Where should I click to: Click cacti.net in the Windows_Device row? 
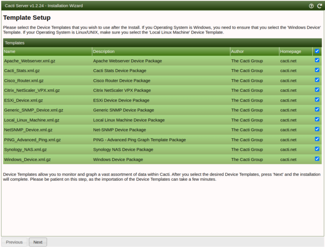tap(288, 160)
